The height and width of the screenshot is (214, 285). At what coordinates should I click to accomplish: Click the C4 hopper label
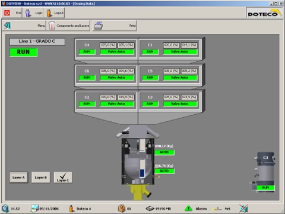click(x=87, y=45)
